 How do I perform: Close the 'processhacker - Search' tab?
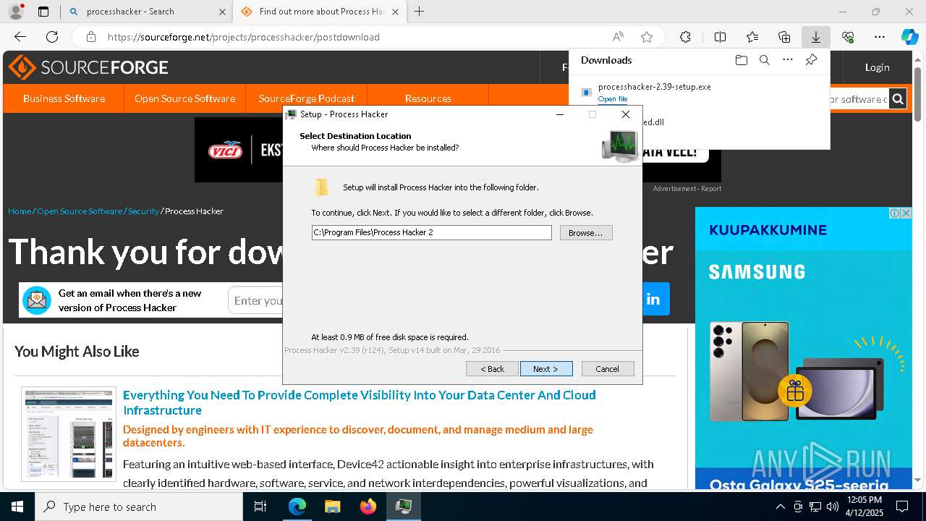tap(221, 12)
